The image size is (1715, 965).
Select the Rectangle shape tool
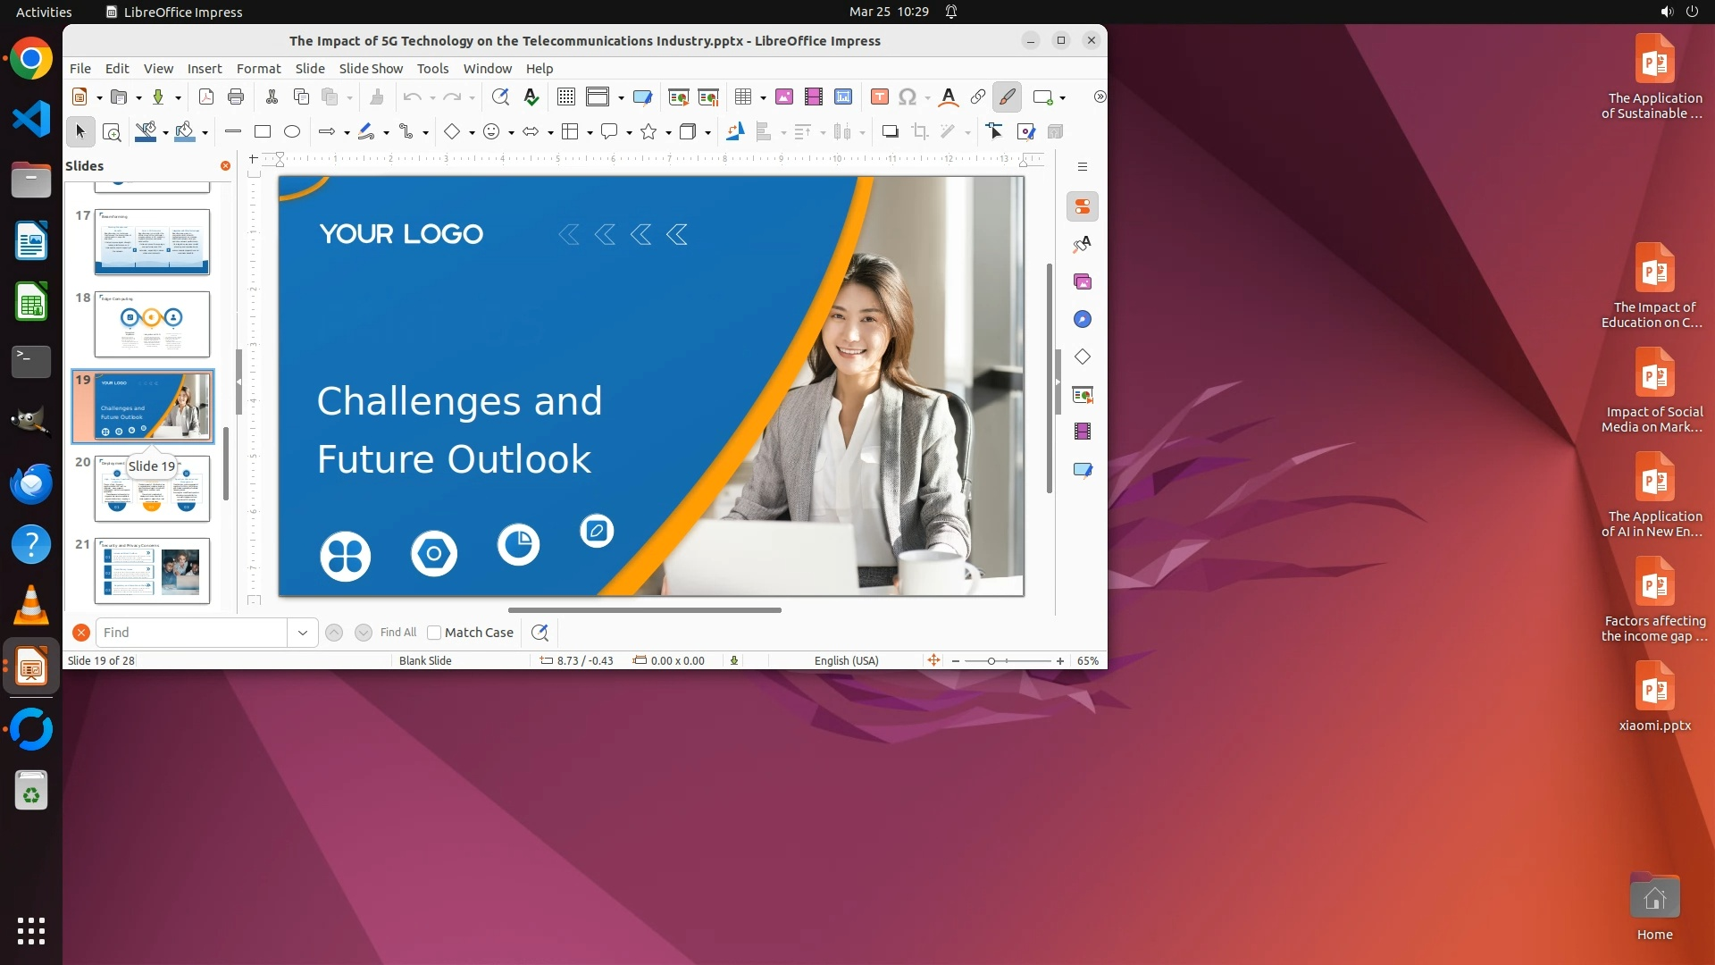click(263, 132)
